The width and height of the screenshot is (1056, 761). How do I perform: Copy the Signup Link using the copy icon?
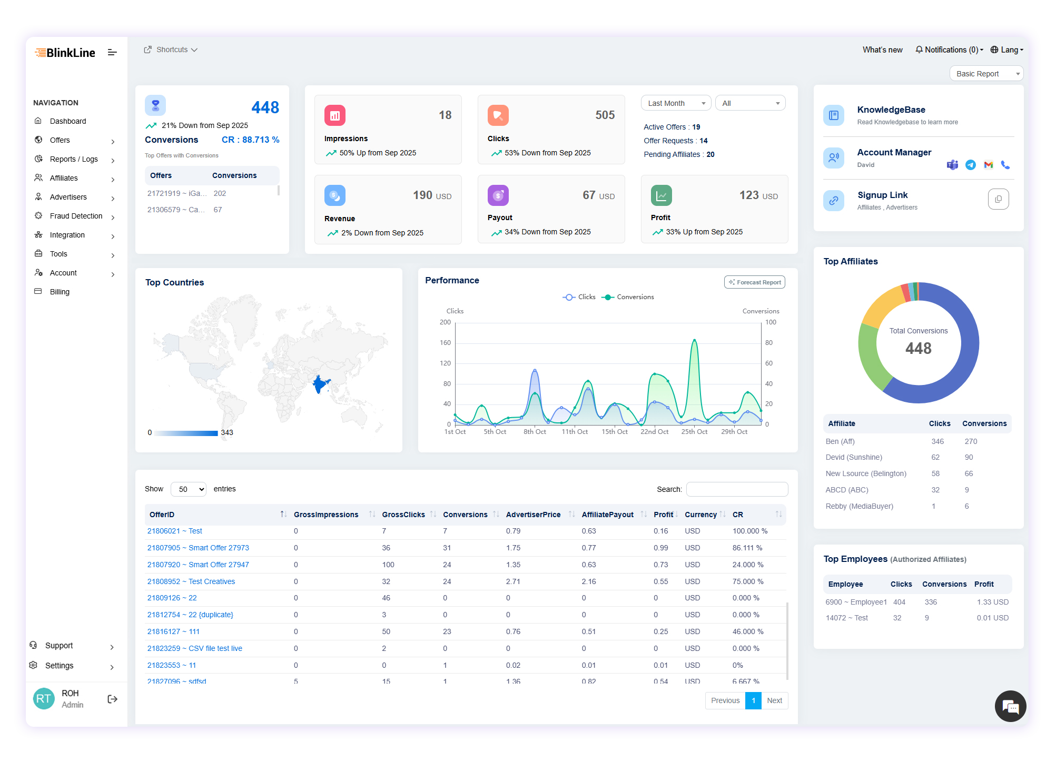pos(999,199)
